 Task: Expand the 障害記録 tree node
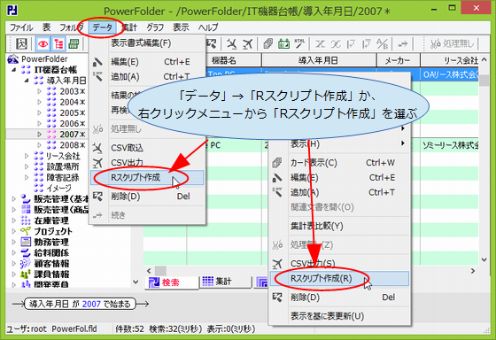[x=27, y=177]
